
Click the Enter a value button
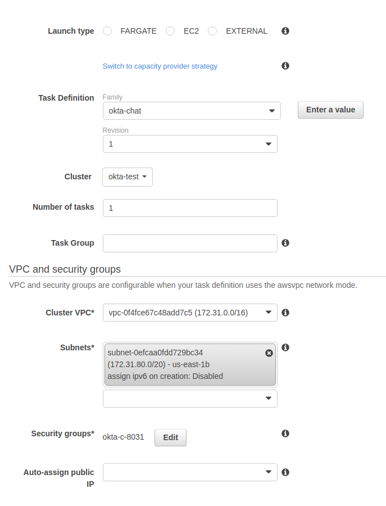[x=330, y=110]
